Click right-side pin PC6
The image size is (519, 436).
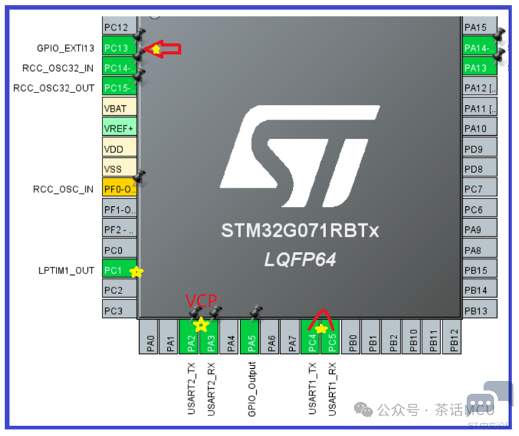[x=480, y=207]
